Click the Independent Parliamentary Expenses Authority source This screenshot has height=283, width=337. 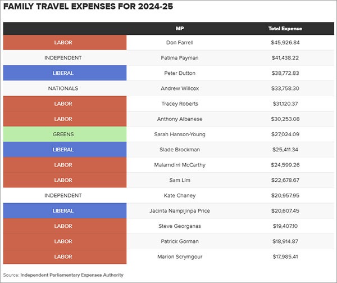[x=72, y=275]
